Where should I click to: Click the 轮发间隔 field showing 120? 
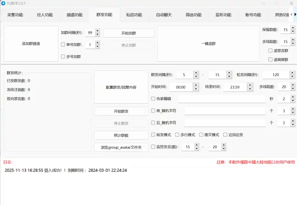click(276, 75)
